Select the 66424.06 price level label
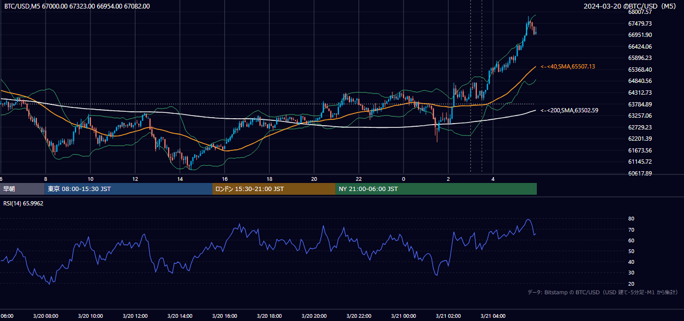Image resolution: width=684 pixels, height=321 pixels. point(640,47)
